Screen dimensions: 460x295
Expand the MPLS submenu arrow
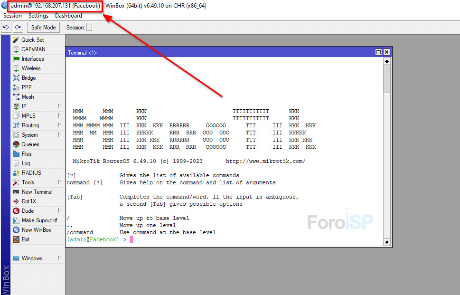tap(59, 115)
